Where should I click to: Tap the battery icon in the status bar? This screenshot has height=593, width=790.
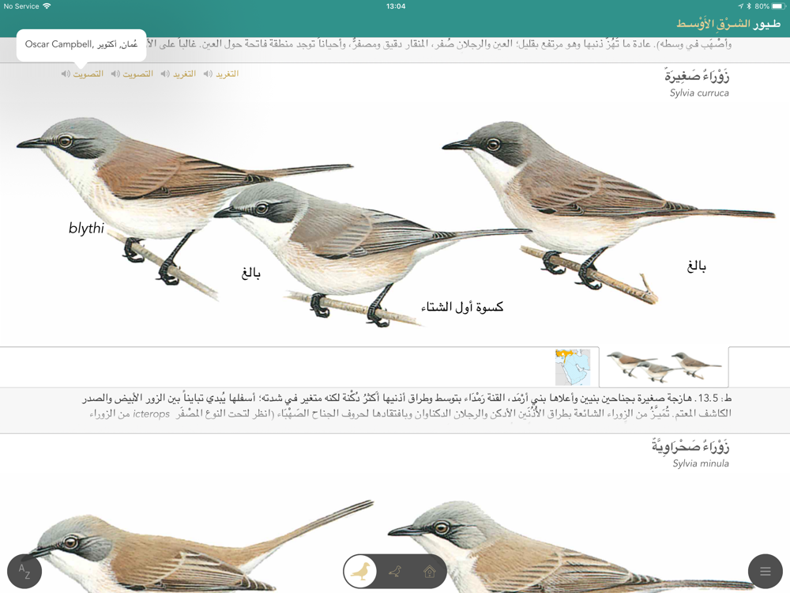tap(779, 6)
